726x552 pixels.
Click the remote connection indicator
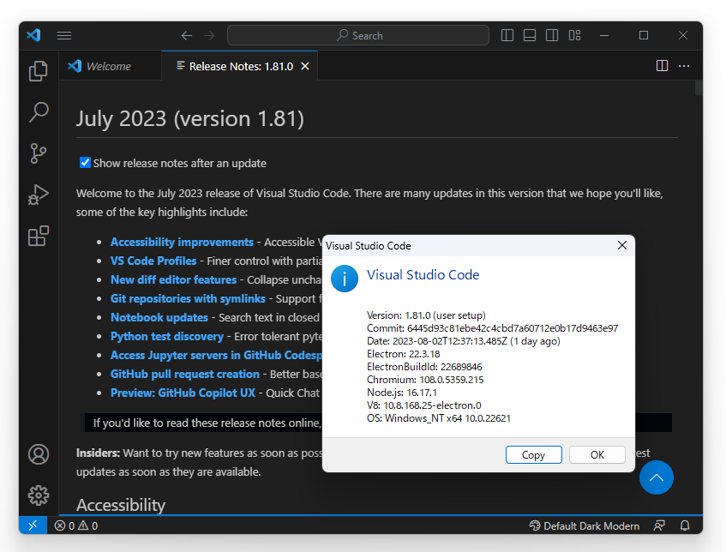tap(33, 525)
